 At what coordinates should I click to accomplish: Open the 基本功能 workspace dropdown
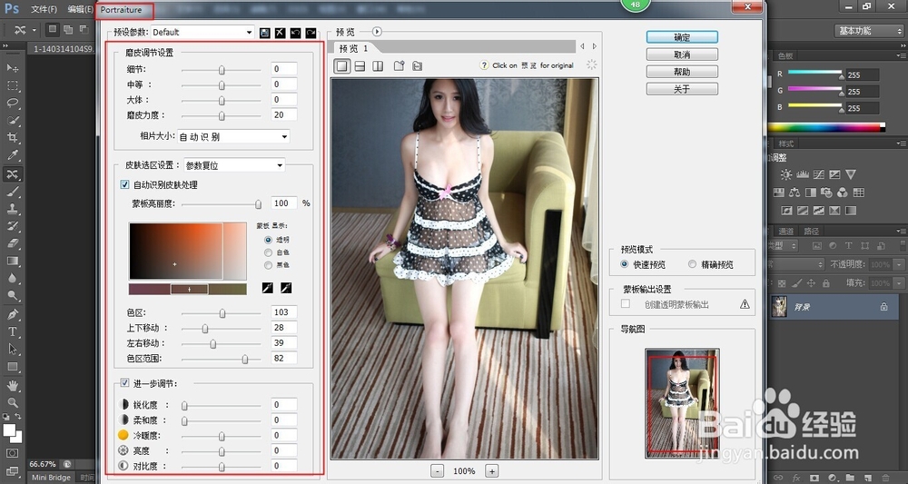(x=869, y=31)
